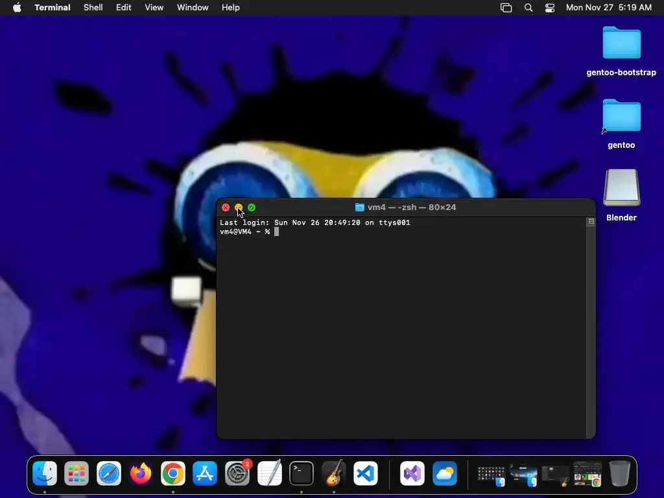Click the green full screen button of Terminal
The image size is (664, 498).
[x=252, y=207]
